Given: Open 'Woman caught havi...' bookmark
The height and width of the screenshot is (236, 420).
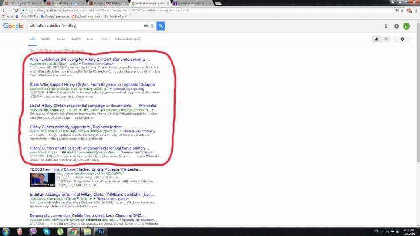Looking at the screenshot, I should coord(86,16).
